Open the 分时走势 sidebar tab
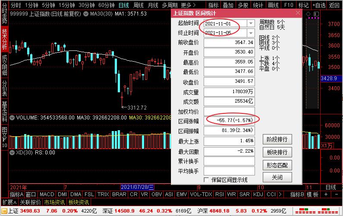The height and width of the screenshot is (216, 343). [4, 13]
